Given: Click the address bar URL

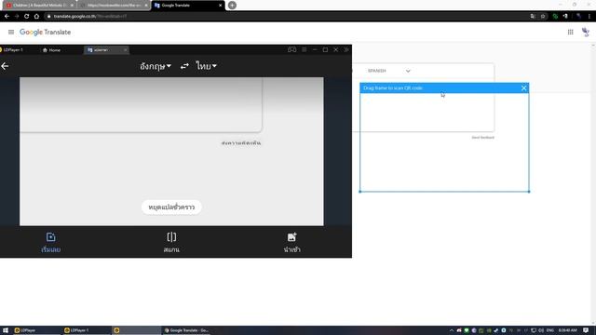Looking at the screenshot, I should pos(89,17).
